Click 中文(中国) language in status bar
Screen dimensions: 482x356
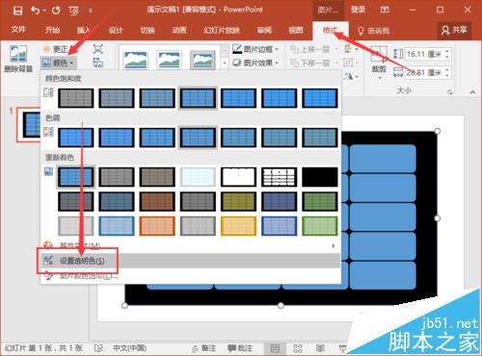(x=130, y=348)
